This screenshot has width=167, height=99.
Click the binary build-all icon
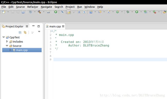(49, 12)
